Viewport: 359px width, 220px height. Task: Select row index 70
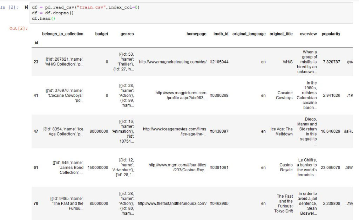[36, 203]
